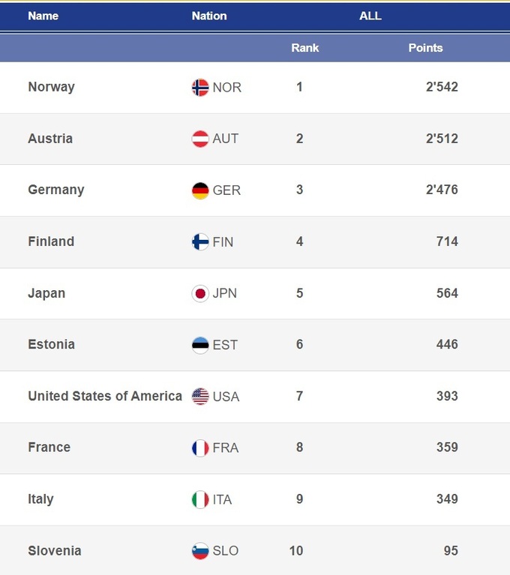Click the Japan flag icon
The image size is (510, 575).
pyautogui.click(x=200, y=293)
